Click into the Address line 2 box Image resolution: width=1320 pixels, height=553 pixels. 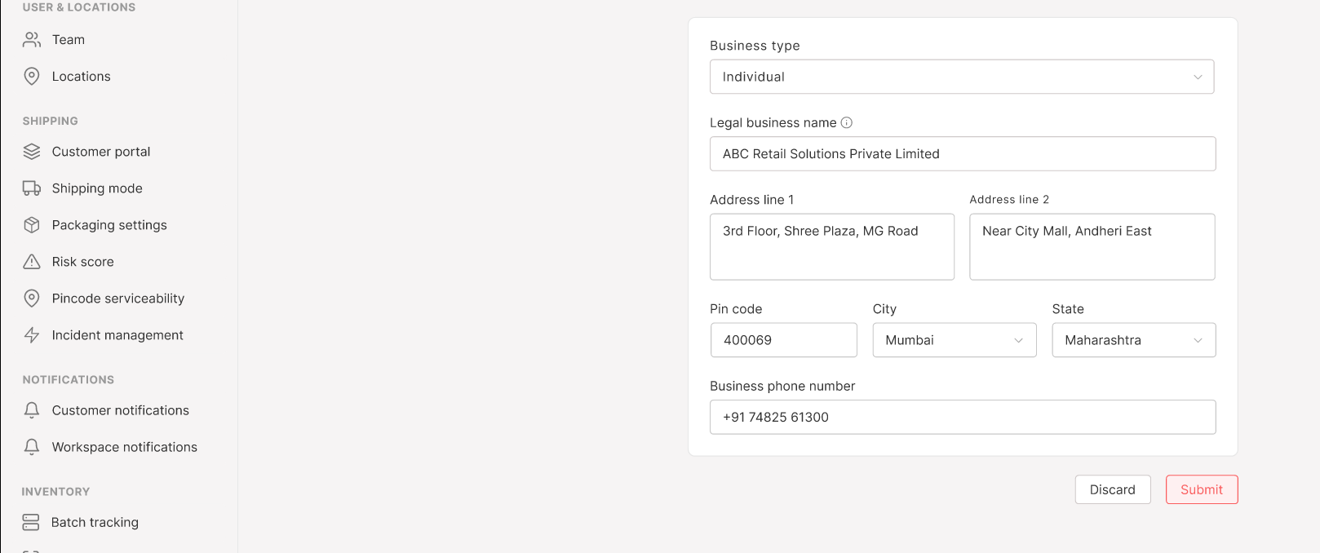1092,246
